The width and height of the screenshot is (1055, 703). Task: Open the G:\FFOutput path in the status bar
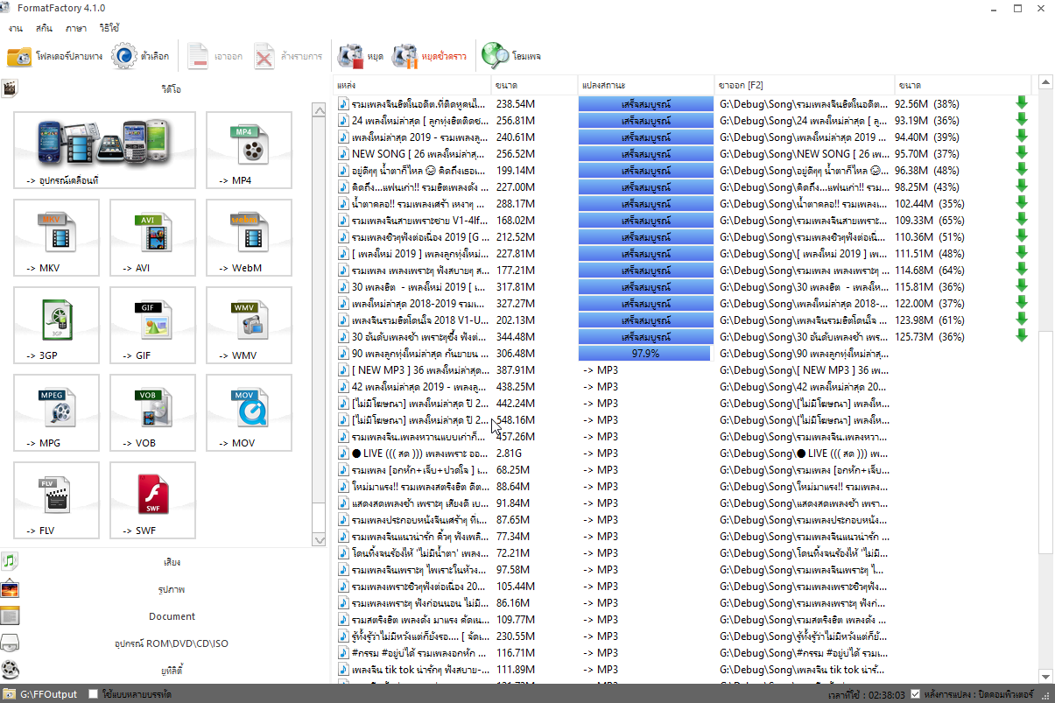pyautogui.click(x=49, y=694)
